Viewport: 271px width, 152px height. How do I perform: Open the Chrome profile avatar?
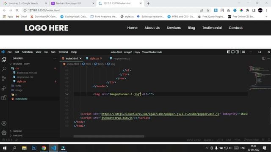[x=260, y=10]
